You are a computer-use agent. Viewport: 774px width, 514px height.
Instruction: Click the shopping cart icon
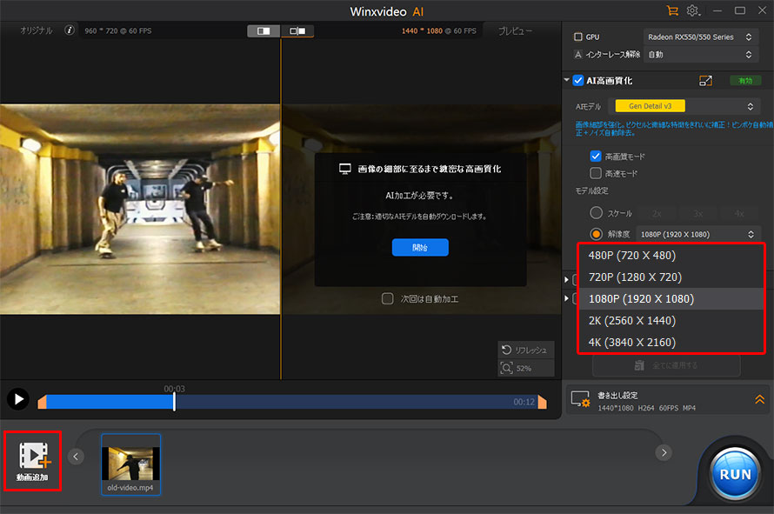click(x=671, y=10)
